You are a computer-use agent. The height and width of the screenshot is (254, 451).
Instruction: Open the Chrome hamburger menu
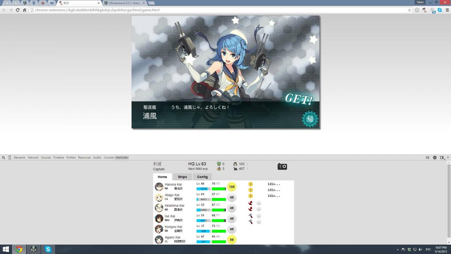click(x=446, y=10)
